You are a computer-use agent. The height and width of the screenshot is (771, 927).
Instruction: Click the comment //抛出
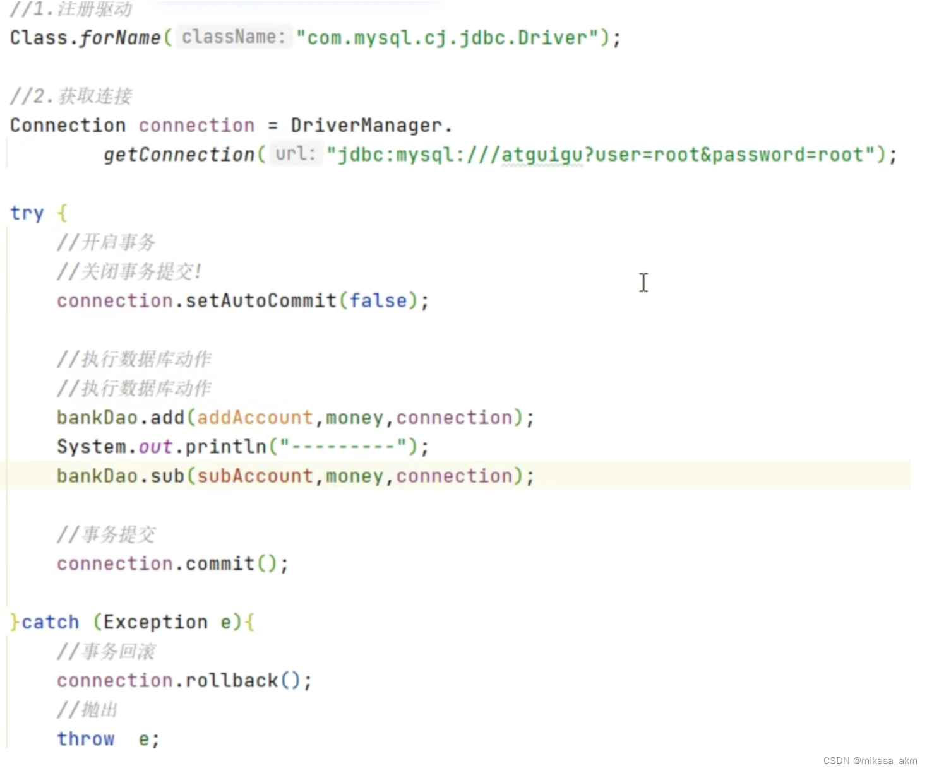click(x=87, y=710)
